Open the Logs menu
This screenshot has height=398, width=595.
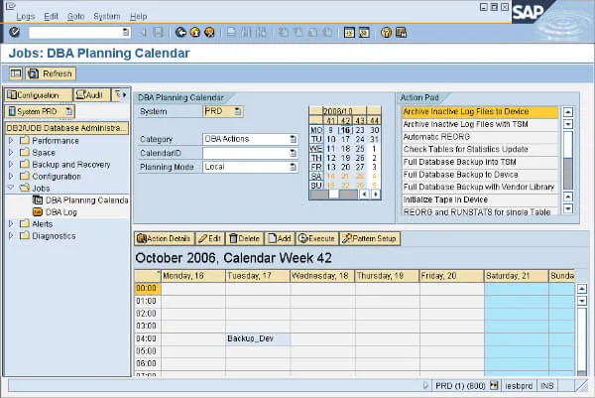pyautogui.click(x=26, y=16)
